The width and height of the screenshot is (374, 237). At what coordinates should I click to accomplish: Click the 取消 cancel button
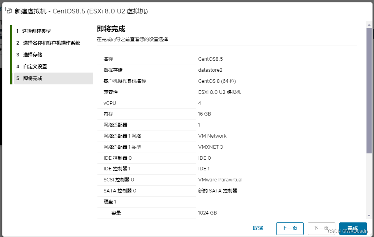pos(258,228)
